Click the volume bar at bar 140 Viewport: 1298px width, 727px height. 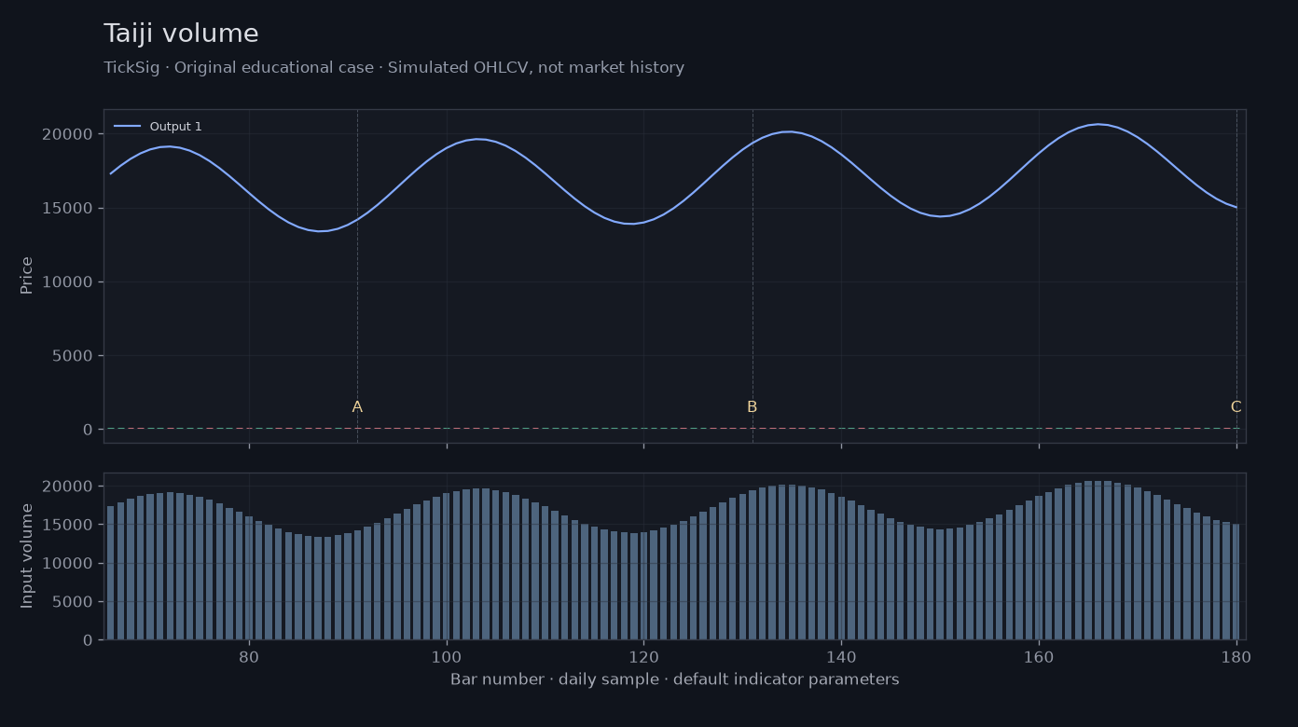coord(841,568)
